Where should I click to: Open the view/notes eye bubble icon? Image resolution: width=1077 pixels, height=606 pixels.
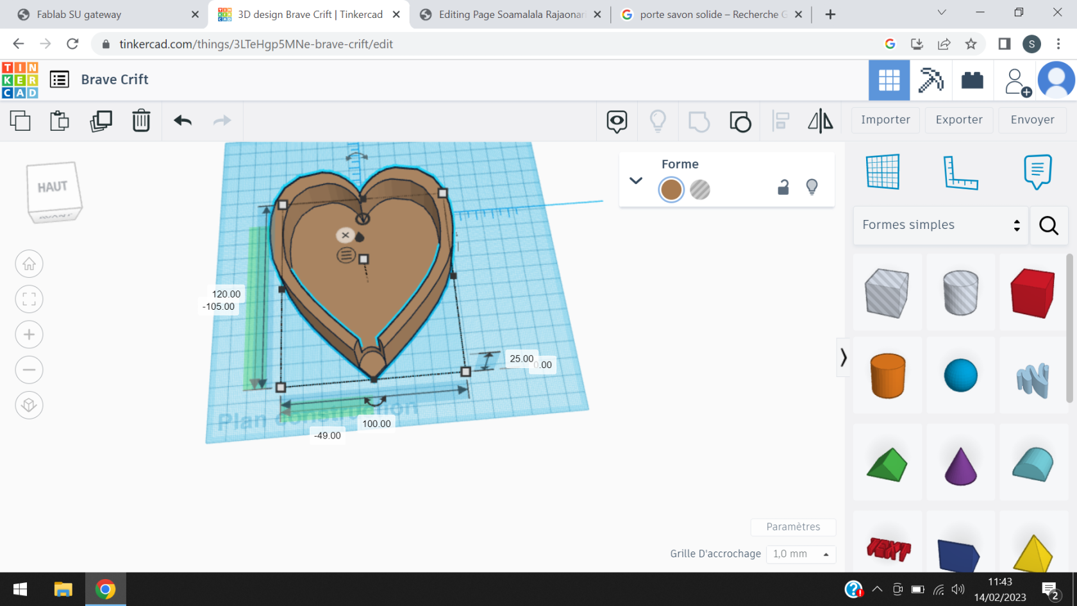click(x=617, y=121)
